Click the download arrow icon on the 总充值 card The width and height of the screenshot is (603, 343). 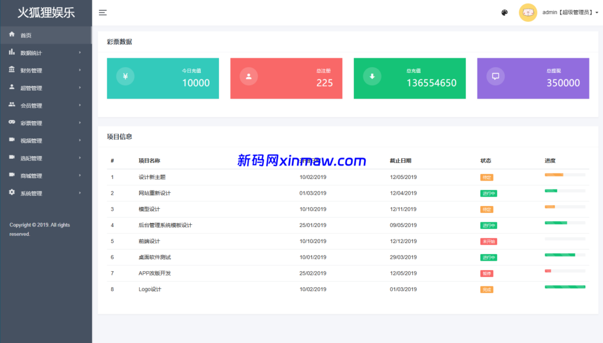372,76
